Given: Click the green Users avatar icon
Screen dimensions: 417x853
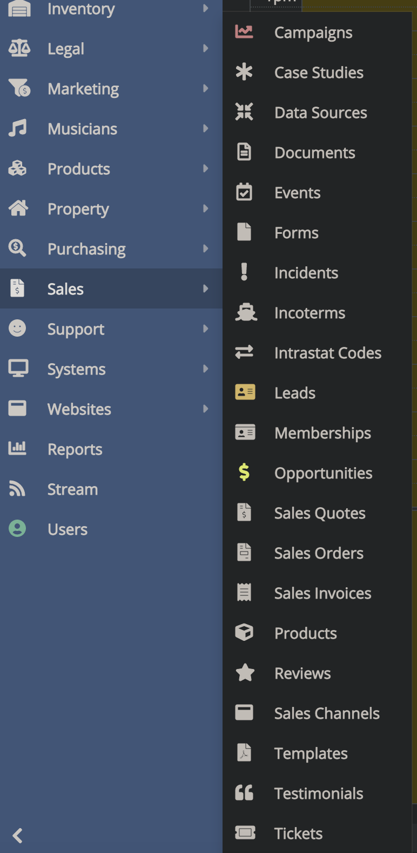Looking at the screenshot, I should click(17, 529).
